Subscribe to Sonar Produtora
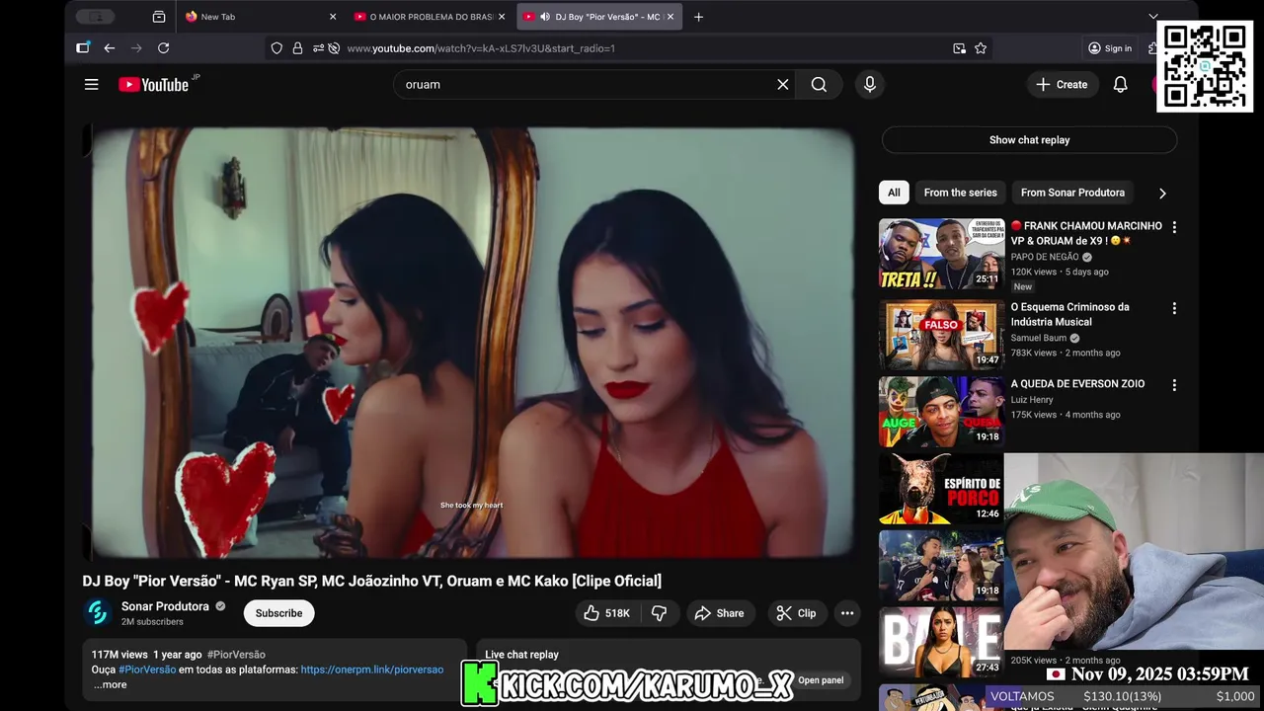1264x711 pixels. [278, 613]
